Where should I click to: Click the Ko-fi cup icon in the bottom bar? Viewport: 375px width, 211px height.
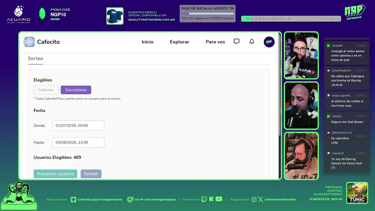click(130, 200)
